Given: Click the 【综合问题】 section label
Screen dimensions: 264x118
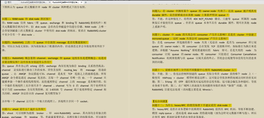Looking at the screenshot, I should click(160, 101).
